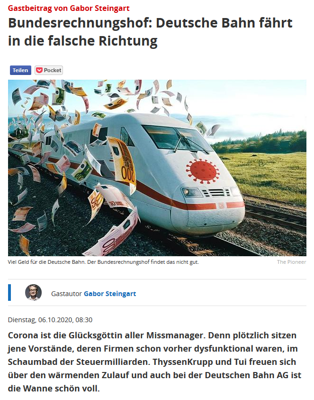Click the red coronavirus symbol on the train
Screen dimensions: 314x400
coord(202,171)
